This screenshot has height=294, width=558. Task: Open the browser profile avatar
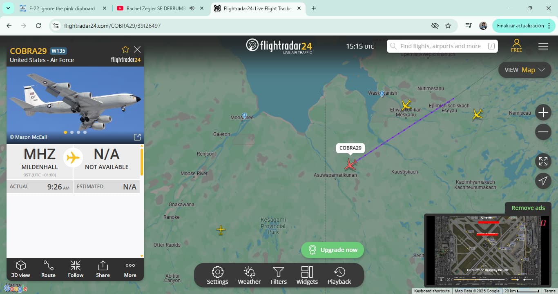(x=483, y=26)
